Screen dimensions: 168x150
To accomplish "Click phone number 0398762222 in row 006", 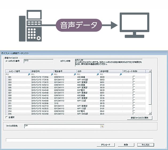I will pos(59,90).
